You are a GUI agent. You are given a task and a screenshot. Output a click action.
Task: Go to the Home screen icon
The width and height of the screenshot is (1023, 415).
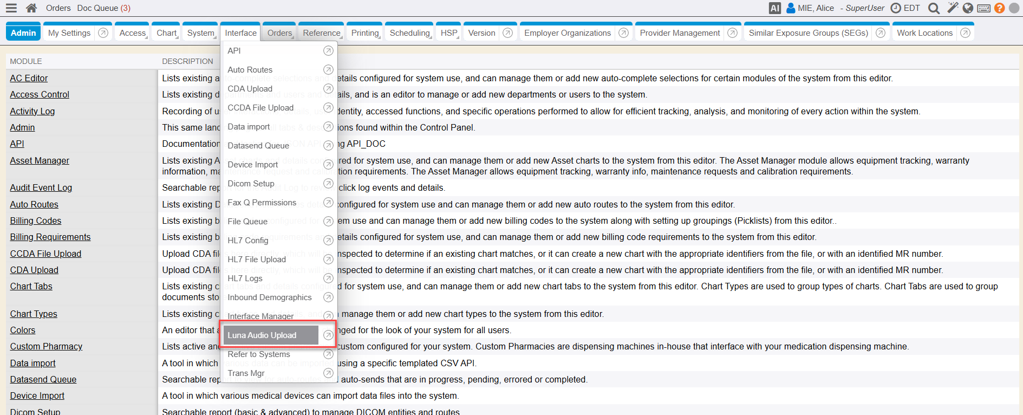click(31, 8)
